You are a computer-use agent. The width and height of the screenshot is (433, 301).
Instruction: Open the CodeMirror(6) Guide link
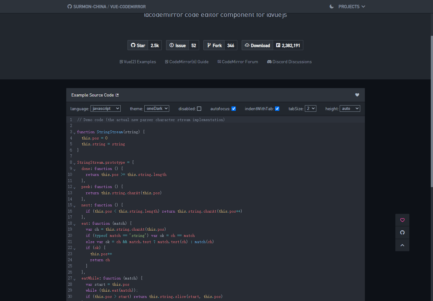click(187, 62)
